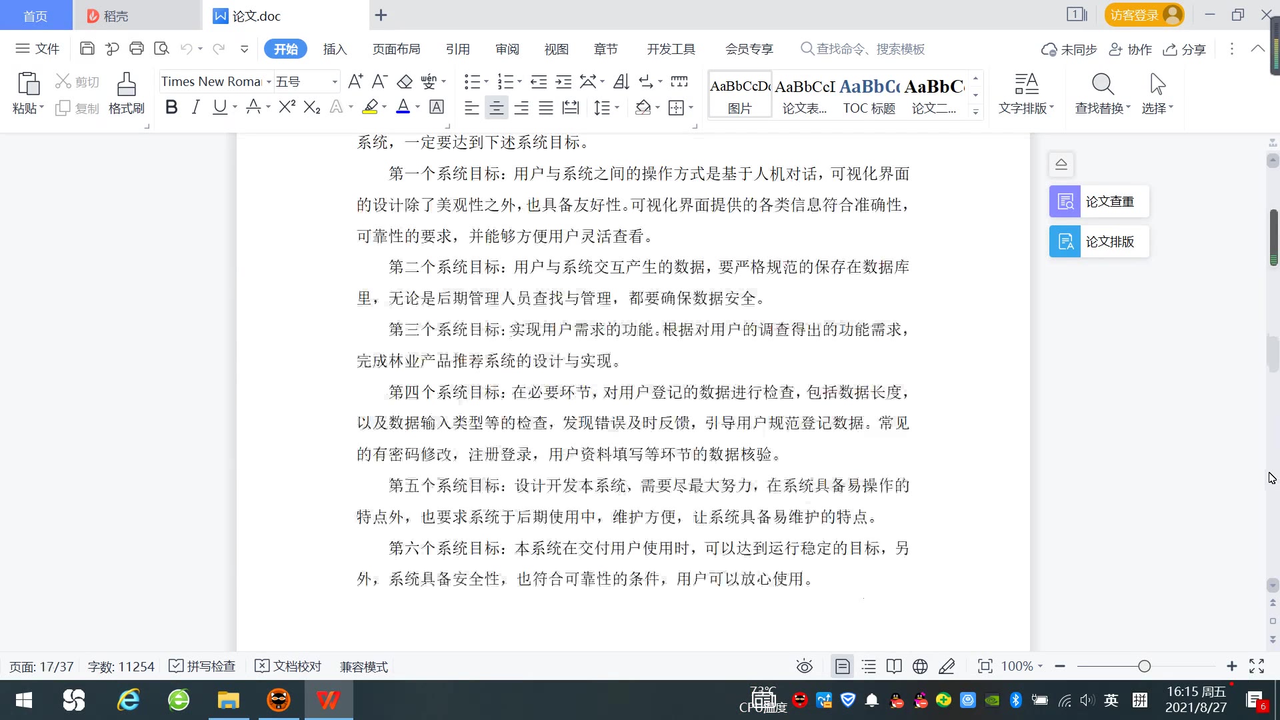The width and height of the screenshot is (1280, 720).
Task: Click the Text Layout icon
Action: click(1027, 84)
